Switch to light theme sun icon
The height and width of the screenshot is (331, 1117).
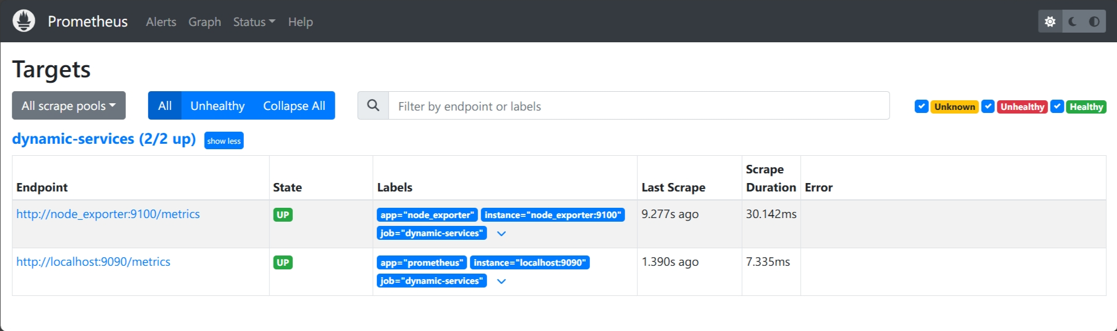pos(1050,22)
